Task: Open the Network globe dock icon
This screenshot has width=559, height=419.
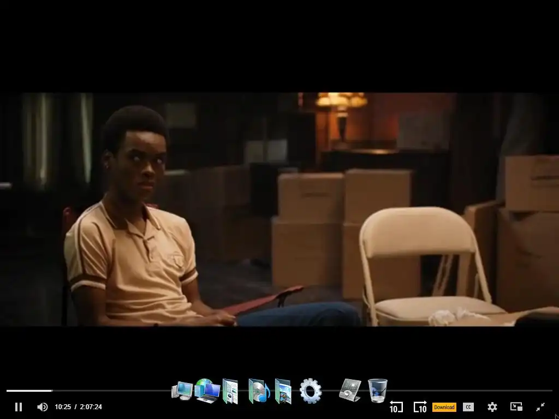Action: [x=207, y=391]
